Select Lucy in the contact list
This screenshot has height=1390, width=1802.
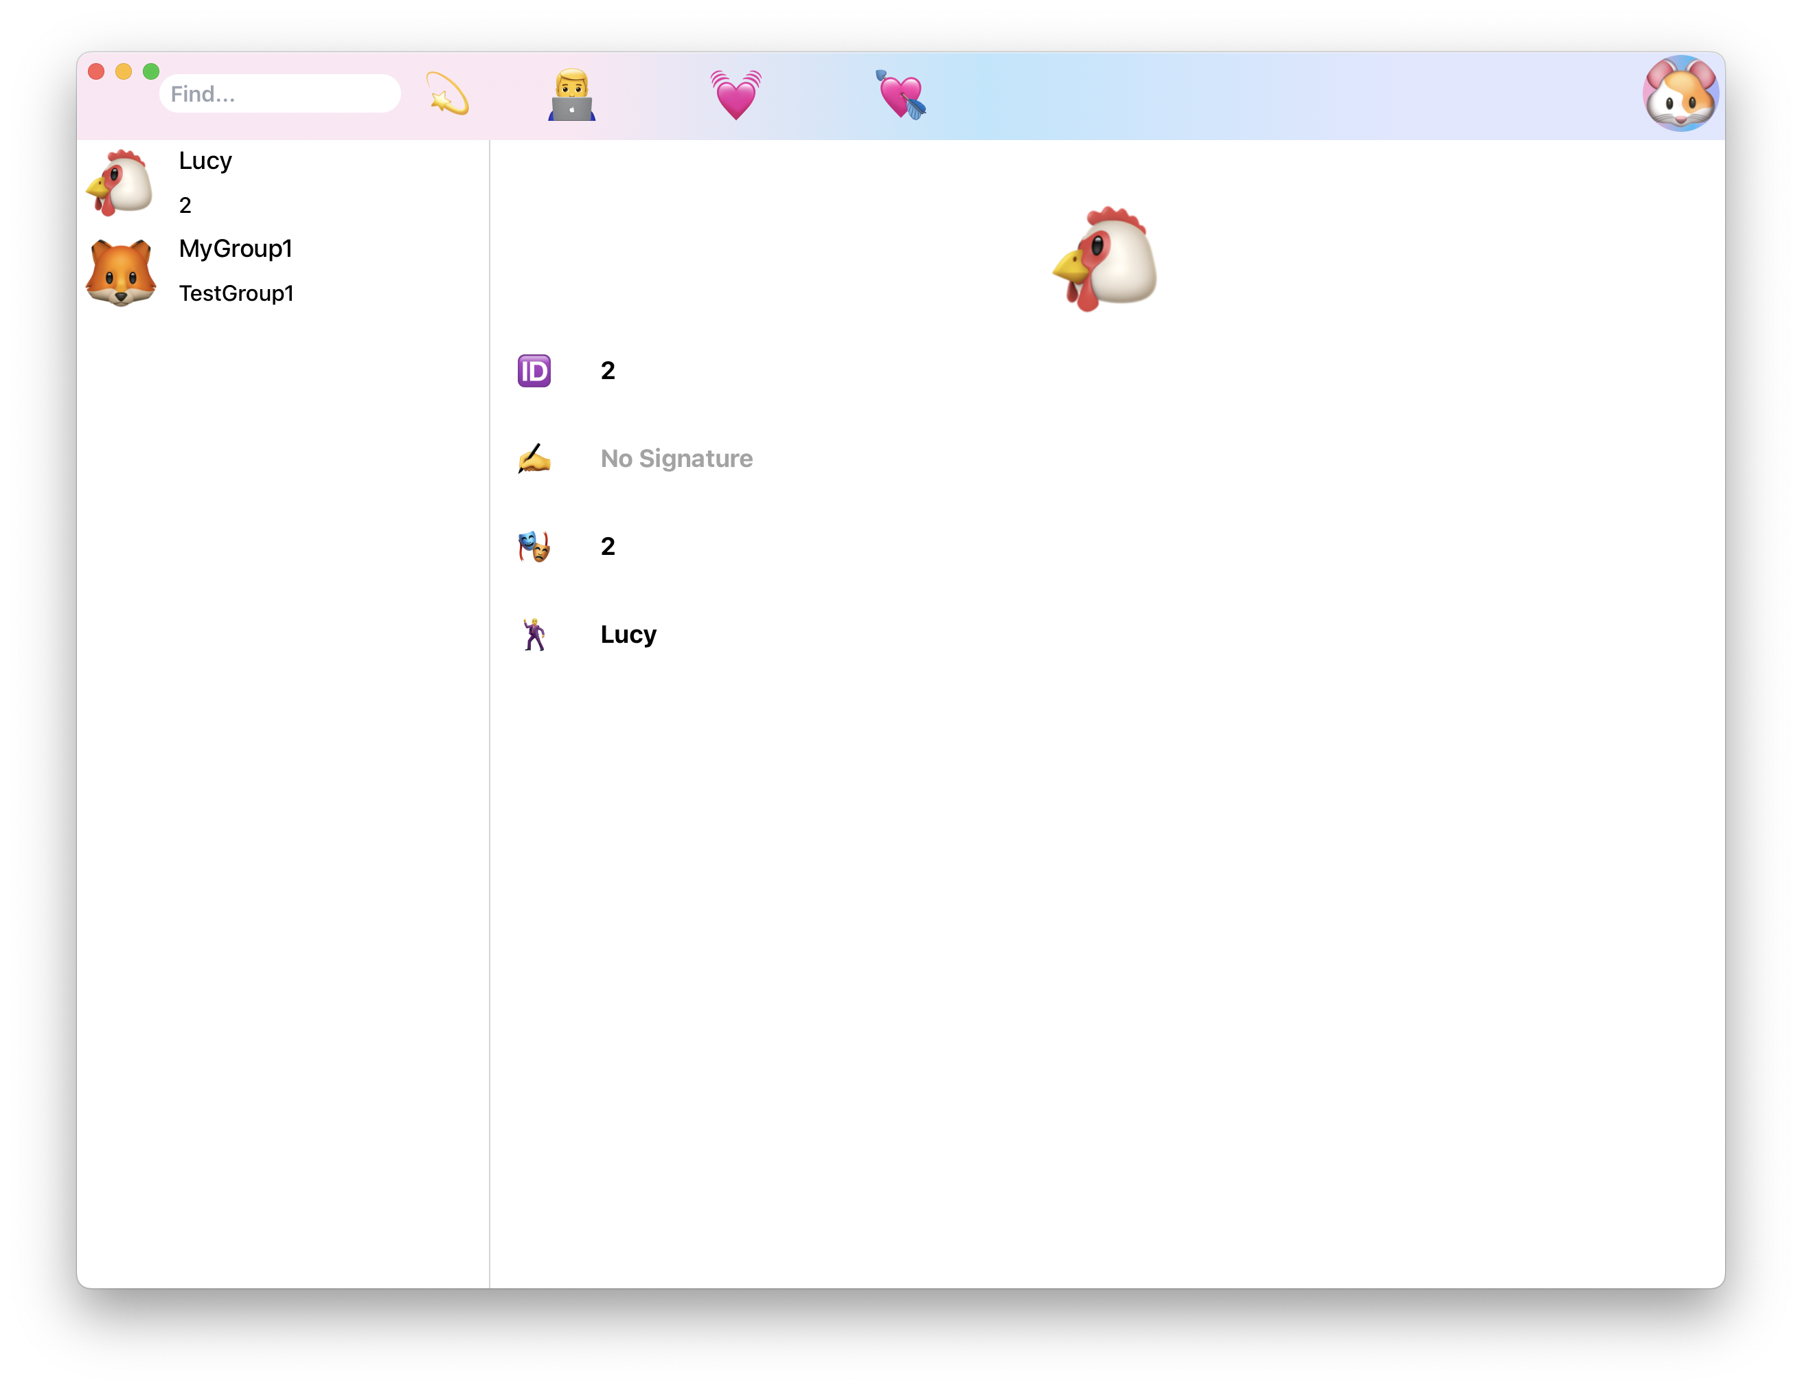[205, 161]
